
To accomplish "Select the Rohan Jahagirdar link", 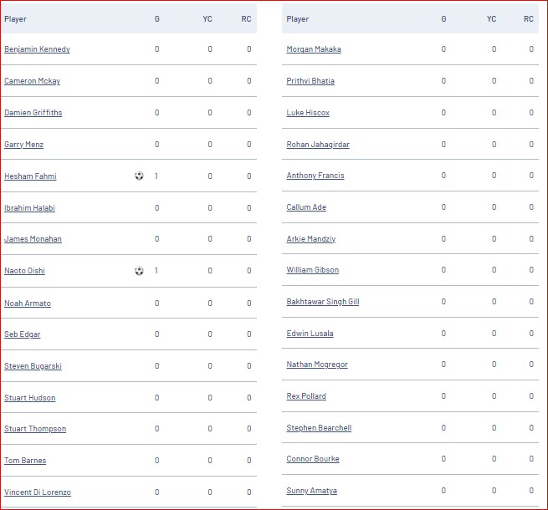I will (x=318, y=145).
